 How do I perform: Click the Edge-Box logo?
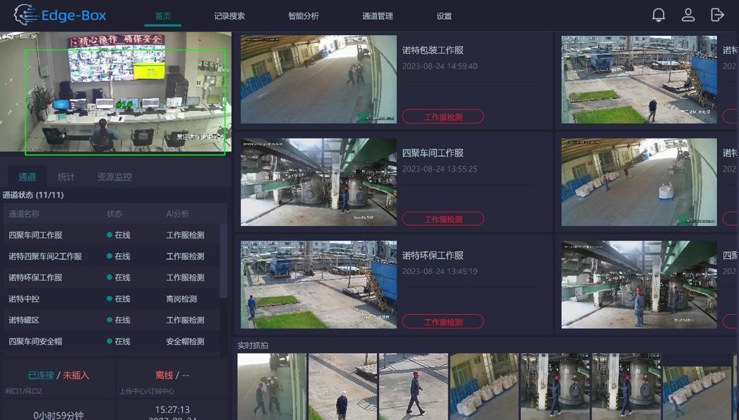pos(60,15)
